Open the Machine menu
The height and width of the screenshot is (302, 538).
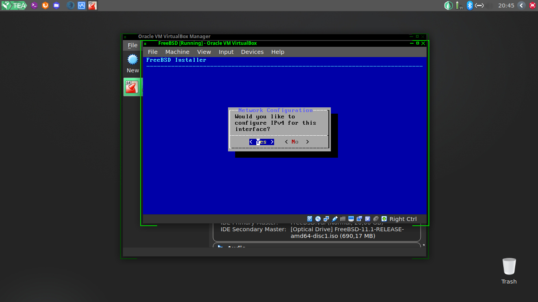(x=177, y=52)
